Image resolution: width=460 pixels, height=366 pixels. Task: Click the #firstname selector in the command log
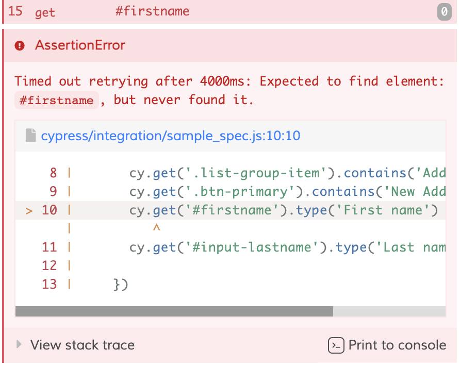point(152,11)
